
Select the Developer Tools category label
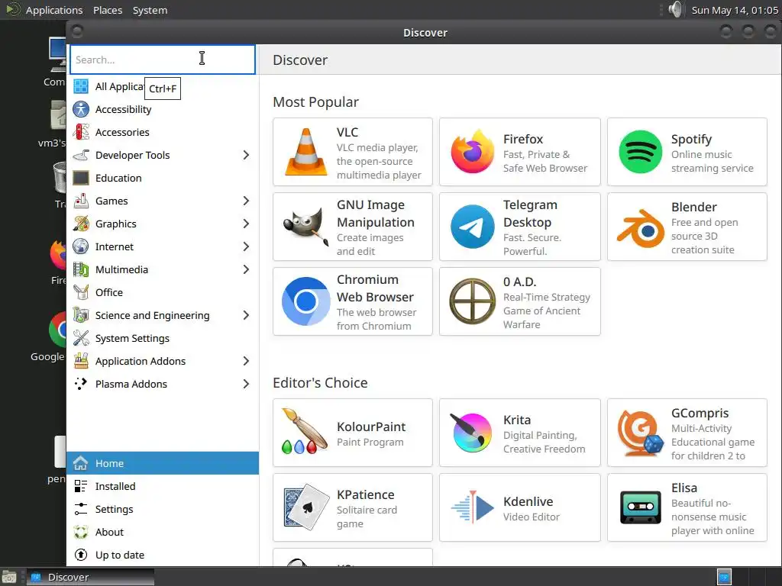(x=133, y=155)
